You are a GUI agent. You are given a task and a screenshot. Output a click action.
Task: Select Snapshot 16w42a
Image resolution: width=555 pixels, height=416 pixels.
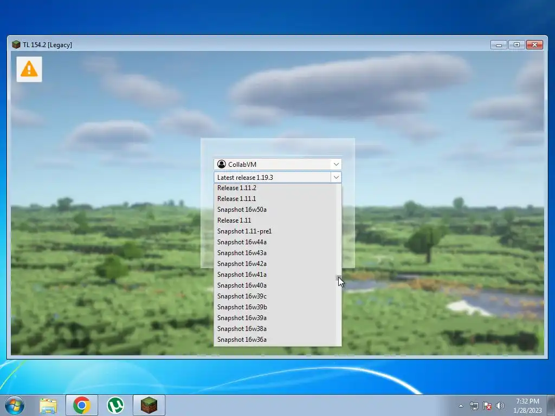tap(275, 264)
